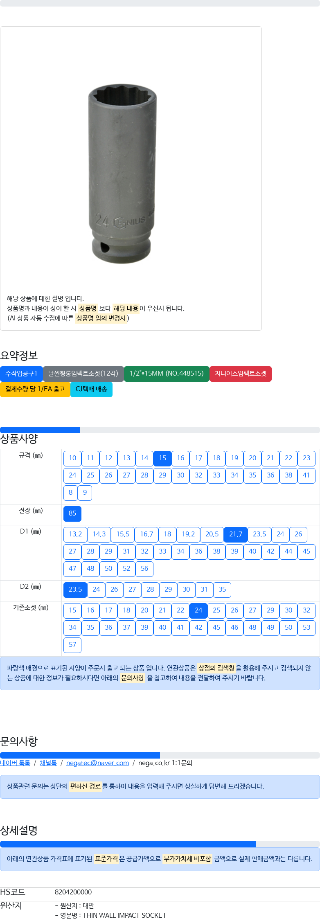Click the 문의사항 progress bar
This screenshot has height=921, width=320.
coord(160,755)
